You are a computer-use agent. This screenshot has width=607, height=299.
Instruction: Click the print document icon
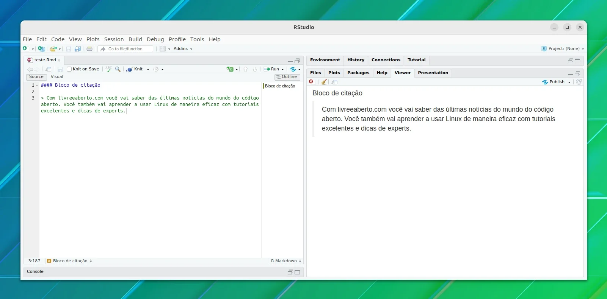tap(89, 49)
